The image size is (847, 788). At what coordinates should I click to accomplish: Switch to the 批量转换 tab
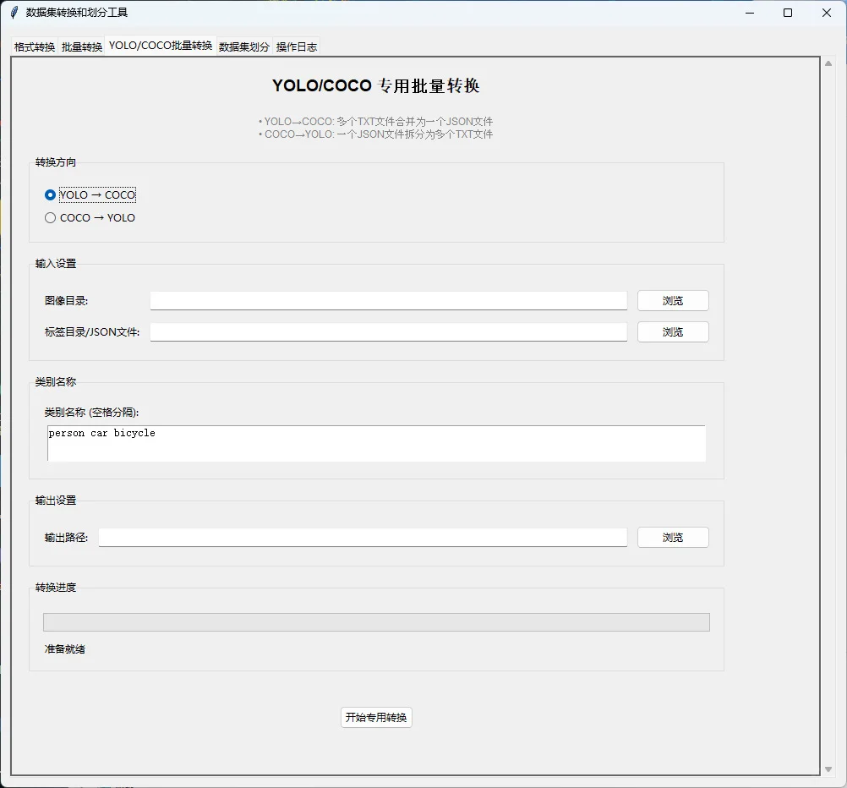80,47
